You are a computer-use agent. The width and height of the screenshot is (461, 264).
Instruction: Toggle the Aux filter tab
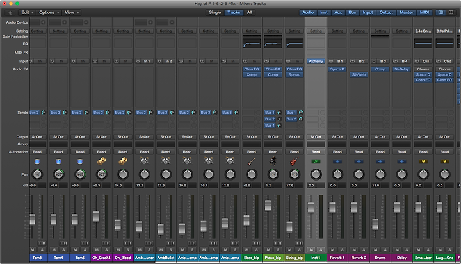coord(338,12)
